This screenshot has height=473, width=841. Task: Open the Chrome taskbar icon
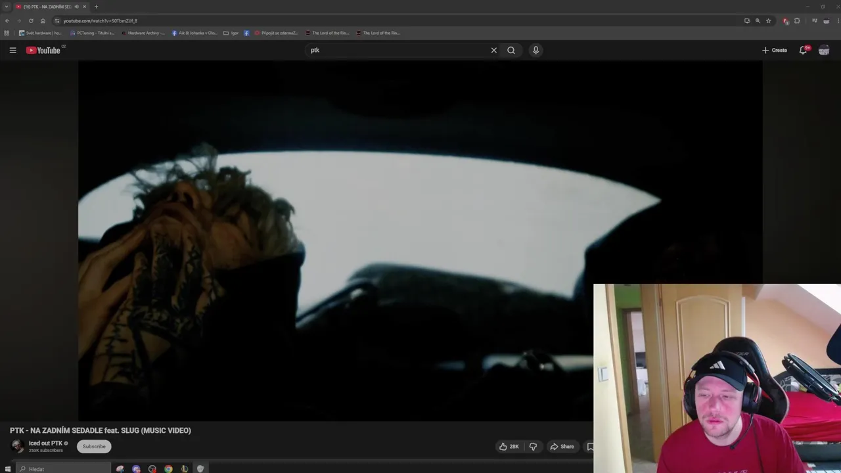(168, 468)
